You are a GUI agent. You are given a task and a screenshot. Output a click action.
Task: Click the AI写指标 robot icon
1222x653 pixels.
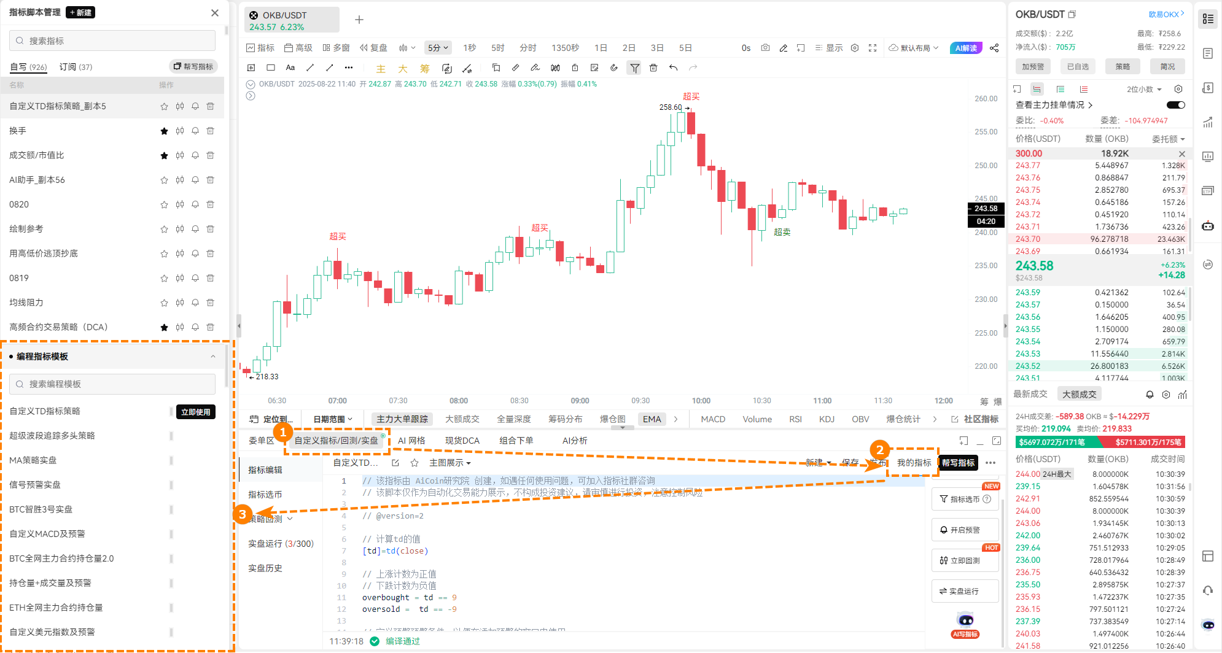click(965, 625)
